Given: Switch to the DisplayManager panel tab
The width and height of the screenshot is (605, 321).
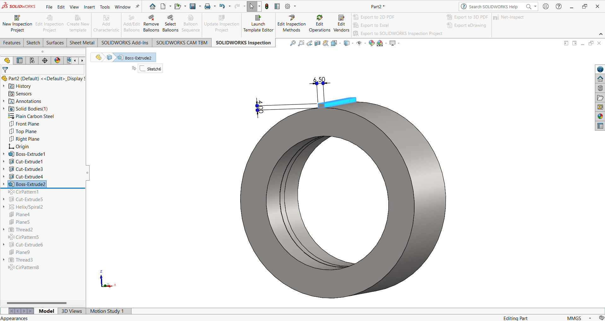Looking at the screenshot, I should coord(57,60).
